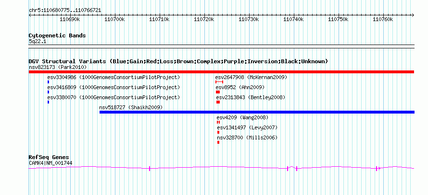This screenshot has width=428, height=195.
Task: Click the esv8952 (Ahn2009) label
Action: point(240,87)
